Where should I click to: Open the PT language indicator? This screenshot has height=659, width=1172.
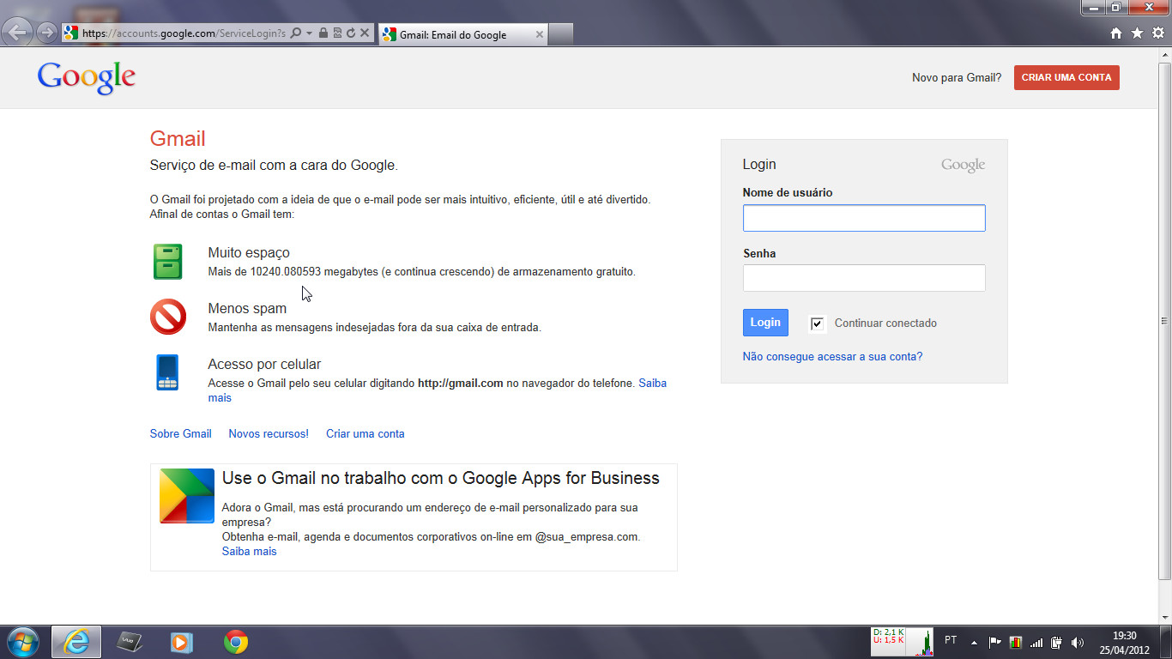coord(950,641)
